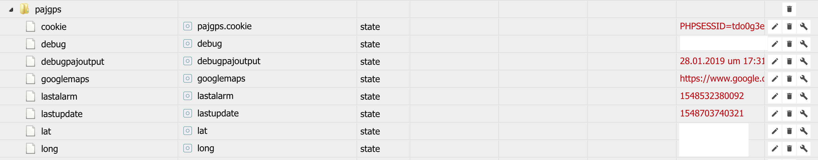The image size is (818, 160).
Task: Select the lastalarm timestamp value 1548532380092
Action: click(x=712, y=96)
